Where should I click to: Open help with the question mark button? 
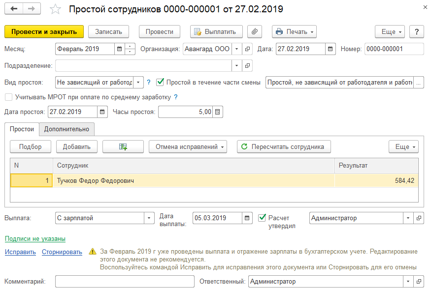click(x=417, y=31)
